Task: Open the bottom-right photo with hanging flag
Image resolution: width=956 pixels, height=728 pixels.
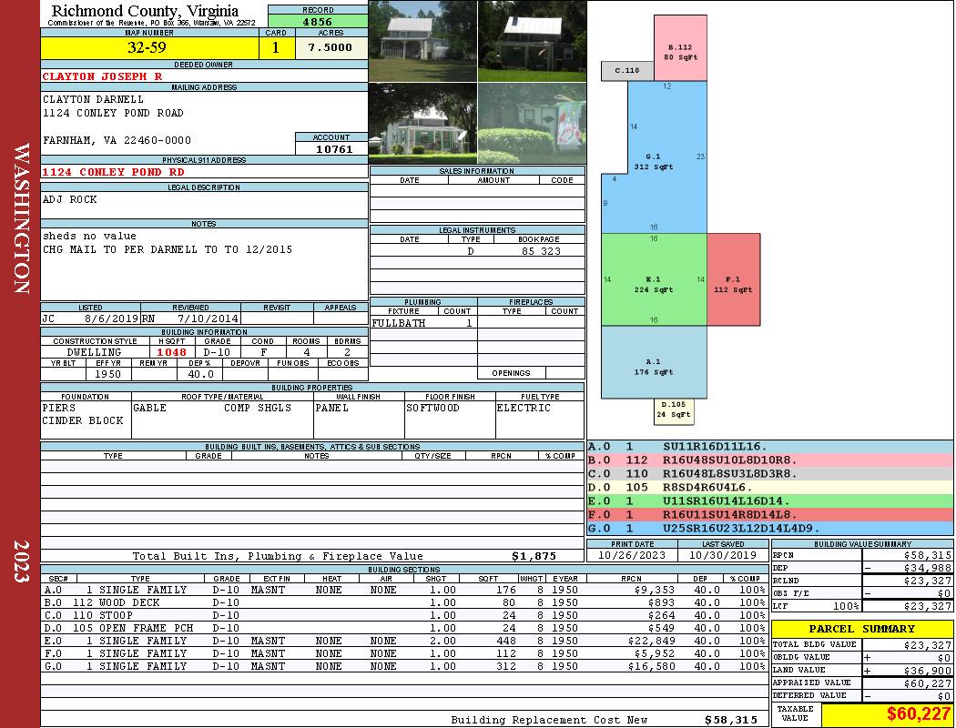Action: 533,124
